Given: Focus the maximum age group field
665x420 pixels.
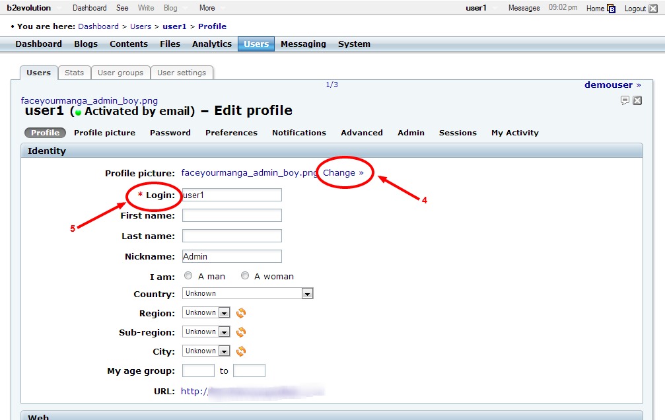Looking at the screenshot, I should [x=250, y=370].
